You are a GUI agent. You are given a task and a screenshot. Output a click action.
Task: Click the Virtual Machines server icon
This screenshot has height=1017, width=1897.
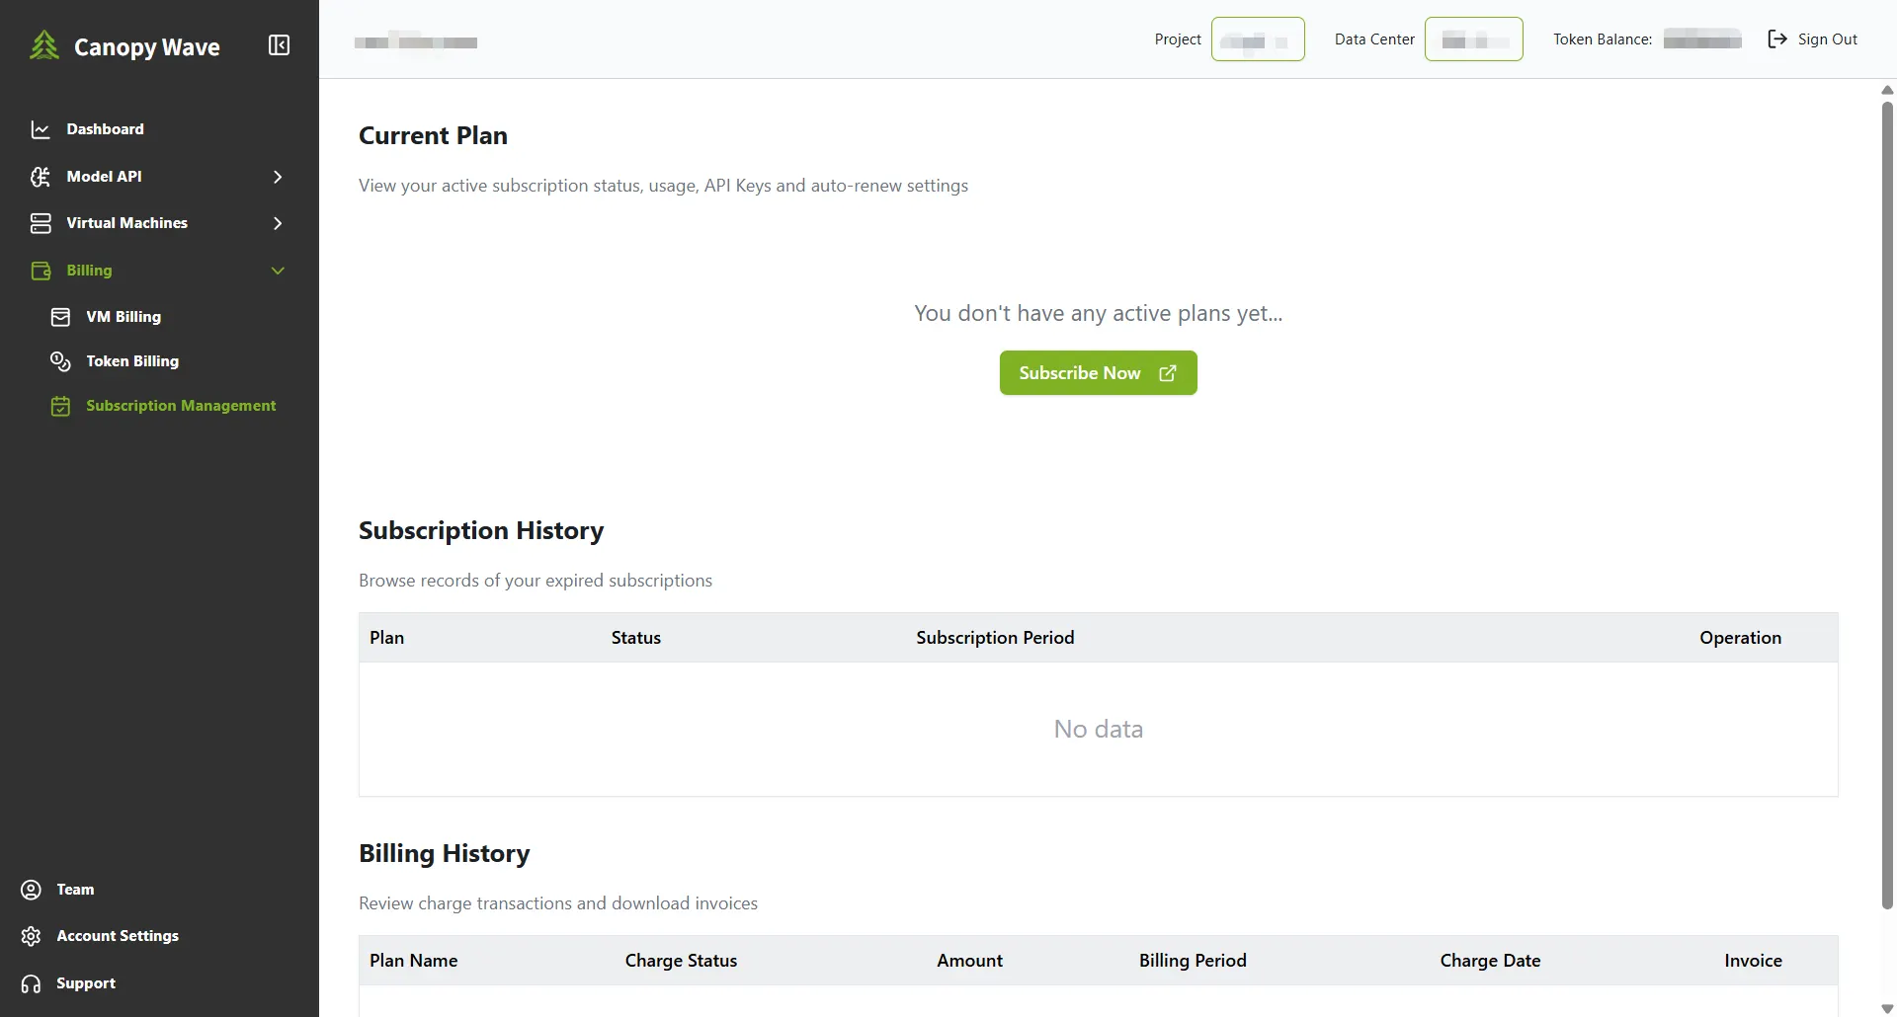point(41,223)
